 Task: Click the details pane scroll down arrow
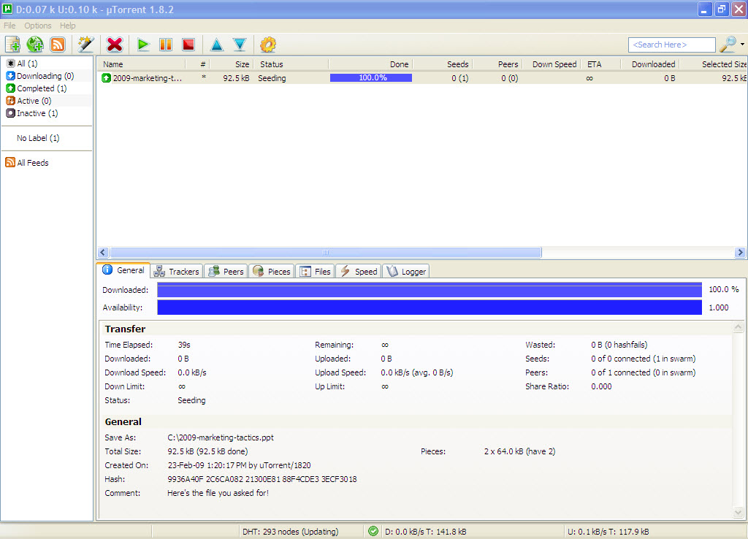(738, 513)
